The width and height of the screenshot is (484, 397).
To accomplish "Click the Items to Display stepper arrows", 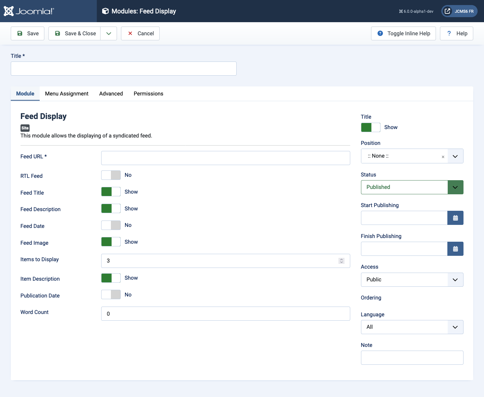I will (x=341, y=261).
